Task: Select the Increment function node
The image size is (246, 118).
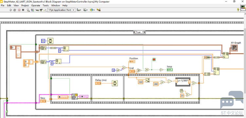Action: point(119,70)
